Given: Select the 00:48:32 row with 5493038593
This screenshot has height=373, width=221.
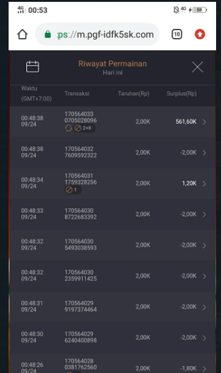Looking at the screenshot, I should click(112, 245).
